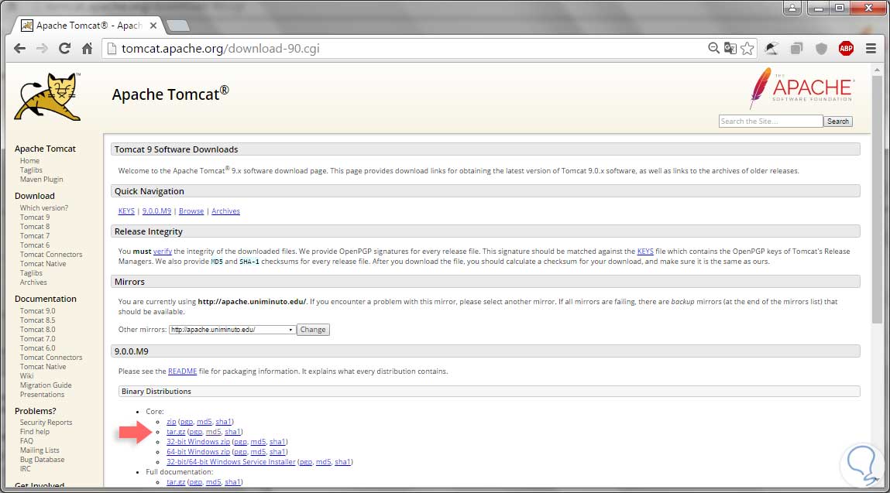Close the Apache Tomcat browser tab

[153, 26]
